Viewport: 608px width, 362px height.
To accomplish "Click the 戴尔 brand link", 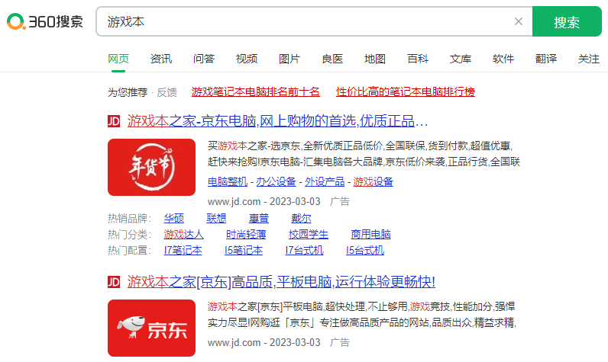I will tap(301, 218).
